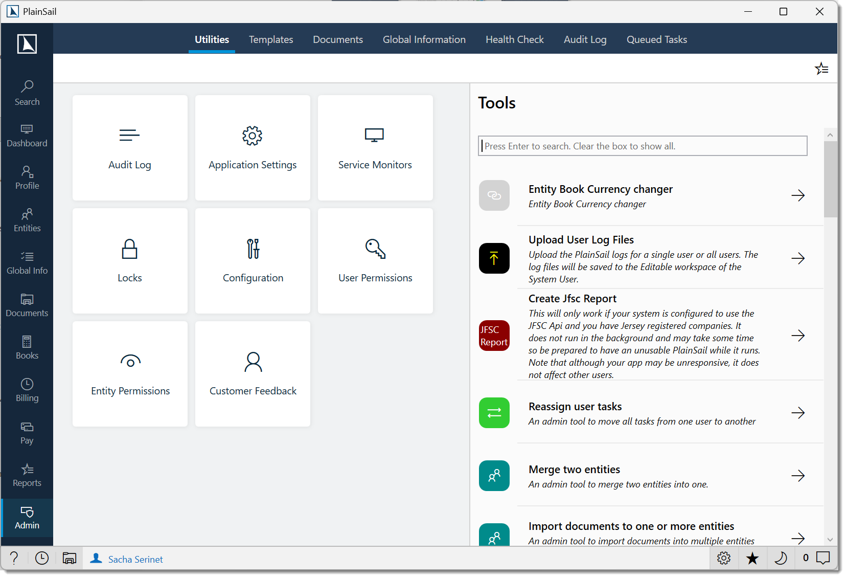Open the Health Check section

tap(514, 39)
